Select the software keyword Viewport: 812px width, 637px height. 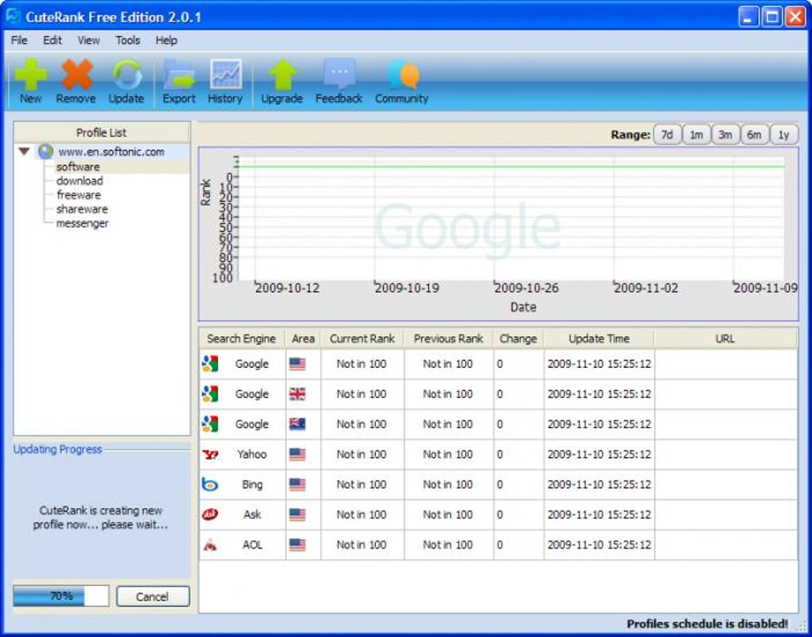coord(78,166)
